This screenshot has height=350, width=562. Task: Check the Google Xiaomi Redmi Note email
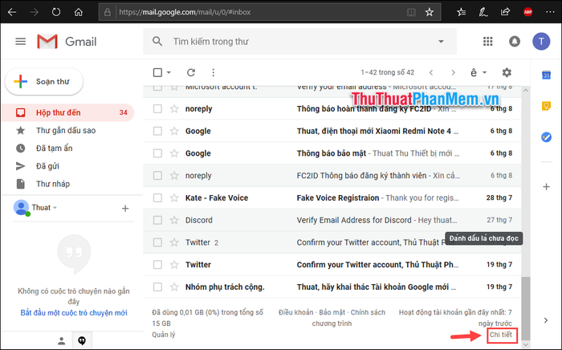pos(157,131)
